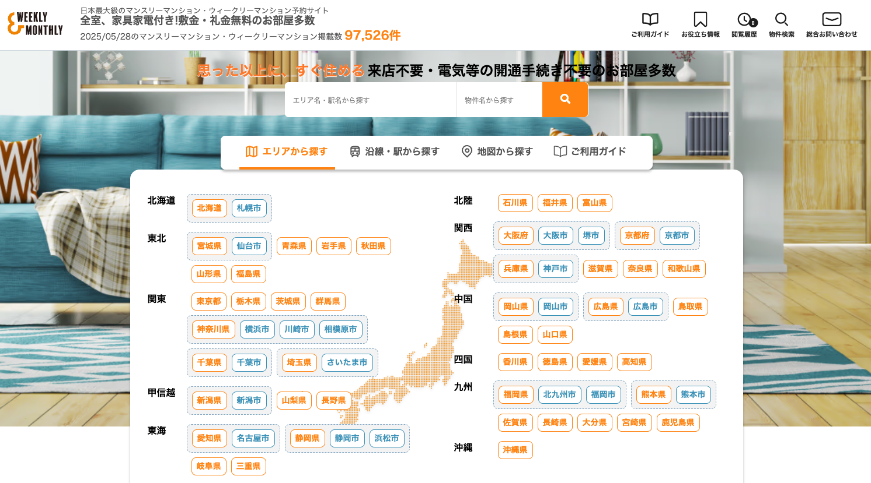
Task: Select the 地図から探す tab
Action: click(497, 151)
